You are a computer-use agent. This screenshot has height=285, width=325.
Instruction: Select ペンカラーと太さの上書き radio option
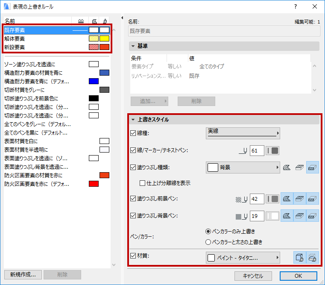(x=208, y=242)
